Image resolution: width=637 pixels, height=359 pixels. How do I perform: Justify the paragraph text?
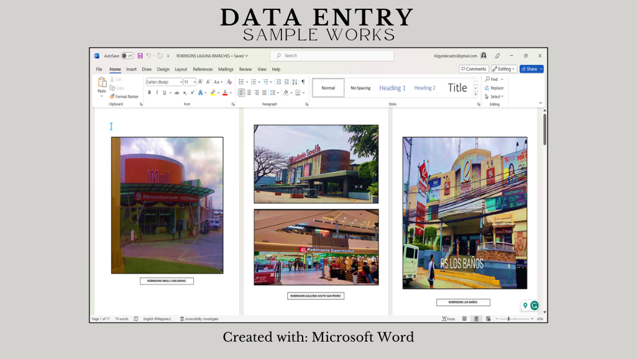pyautogui.click(x=265, y=93)
